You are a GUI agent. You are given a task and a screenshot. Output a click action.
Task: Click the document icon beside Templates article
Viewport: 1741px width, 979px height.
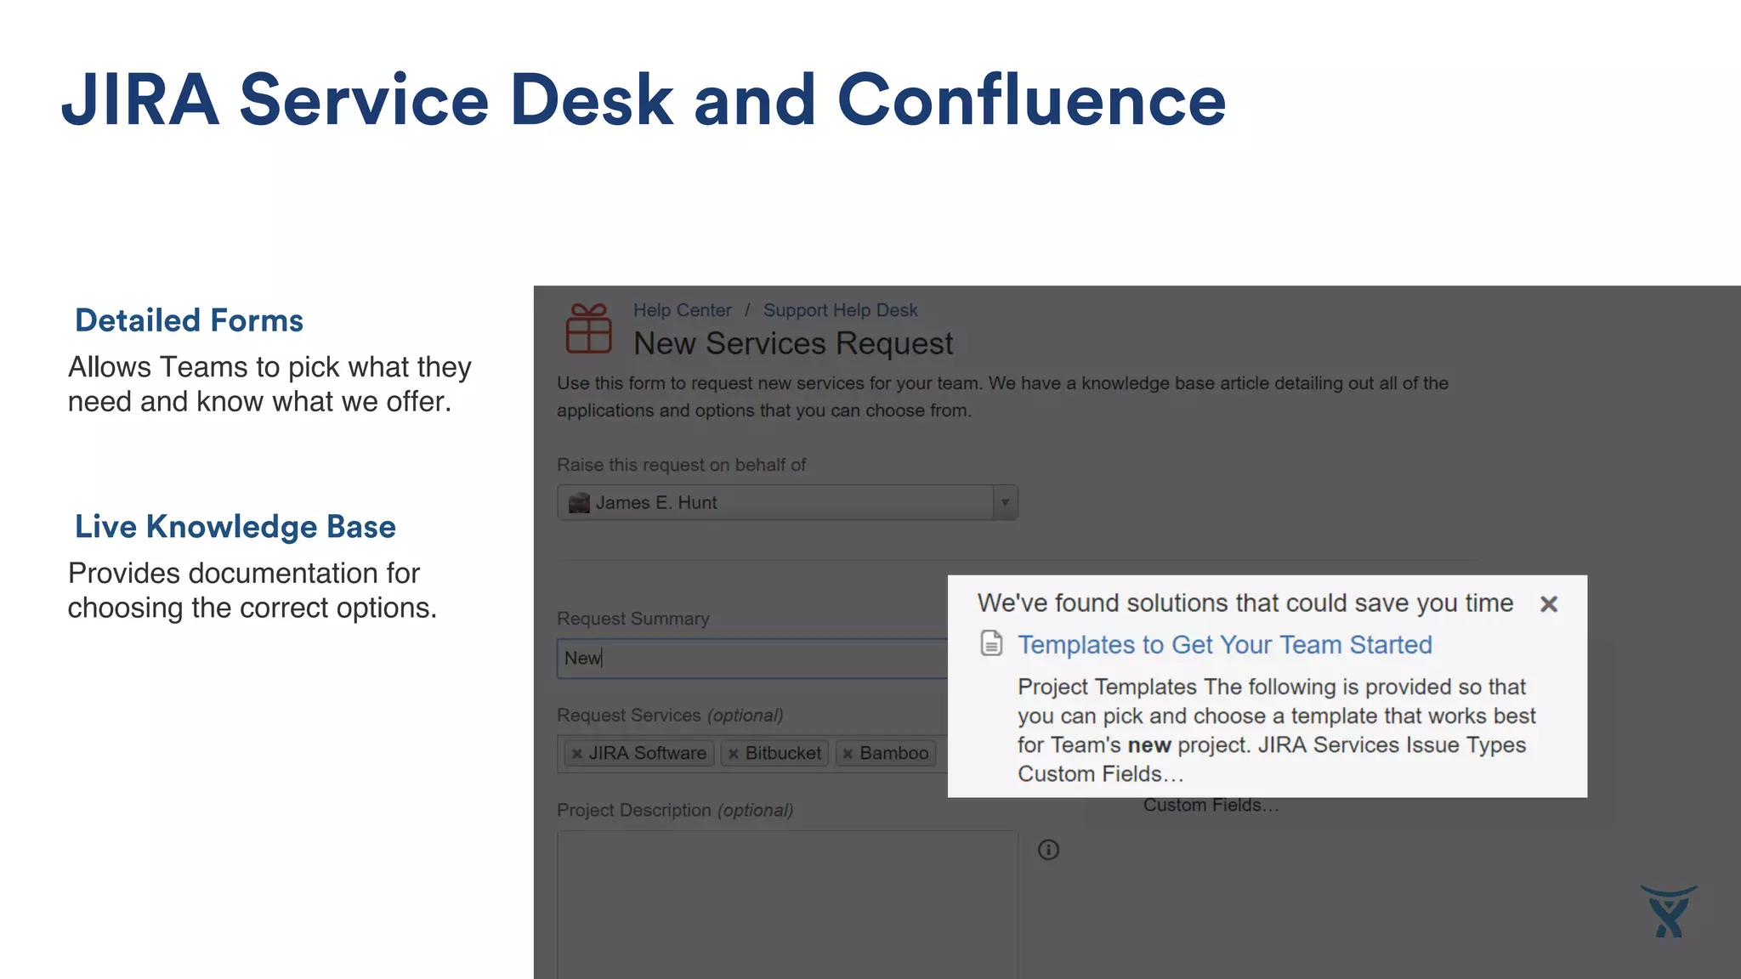tap(991, 643)
